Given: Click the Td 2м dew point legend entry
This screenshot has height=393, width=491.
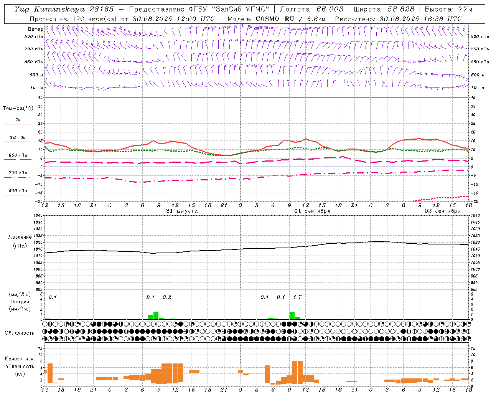Looking at the screenshot, I should pos(18,137).
